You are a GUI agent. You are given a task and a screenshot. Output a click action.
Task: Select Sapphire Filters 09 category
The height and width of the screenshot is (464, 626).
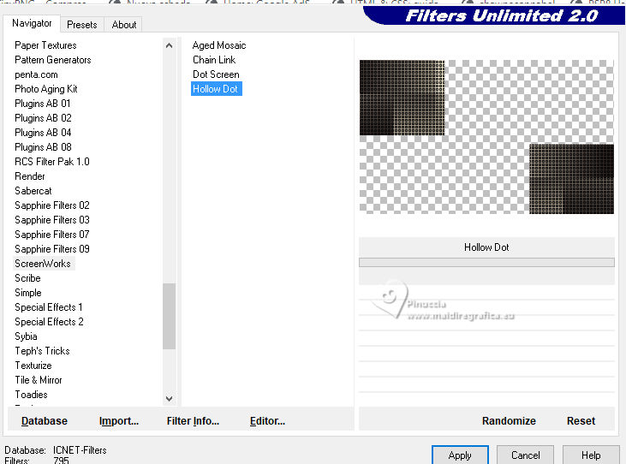(52, 249)
